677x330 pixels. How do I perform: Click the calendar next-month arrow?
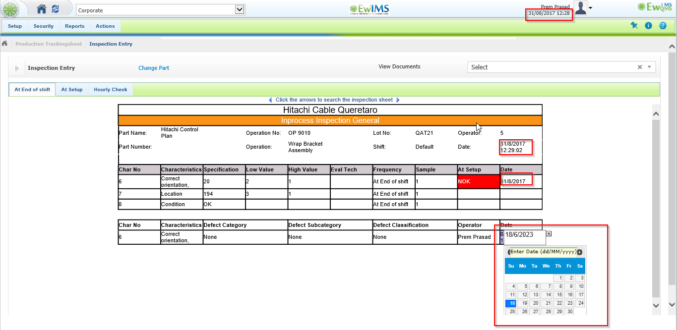pyautogui.click(x=579, y=252)
